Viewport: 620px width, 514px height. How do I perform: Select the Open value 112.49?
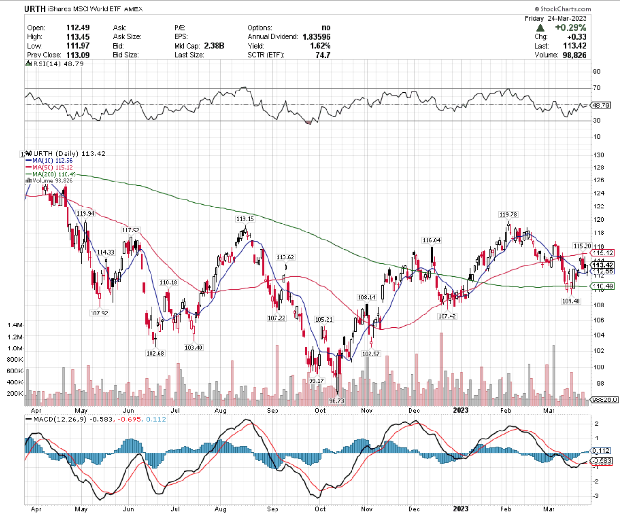[x=78, y=27]
